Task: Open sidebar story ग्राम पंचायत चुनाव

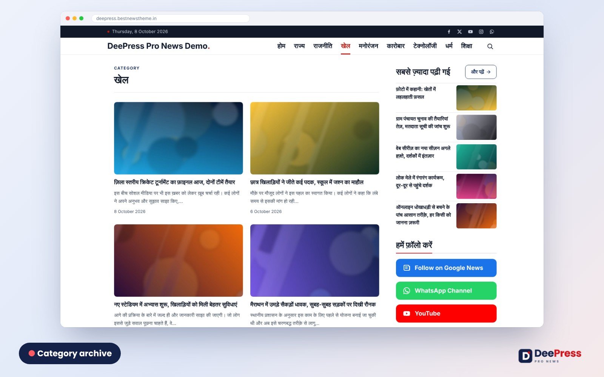Action: (423, 123)
